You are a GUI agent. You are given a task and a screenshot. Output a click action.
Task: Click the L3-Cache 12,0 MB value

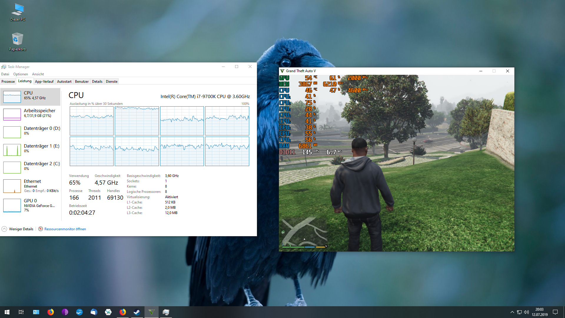click(171, 213)
